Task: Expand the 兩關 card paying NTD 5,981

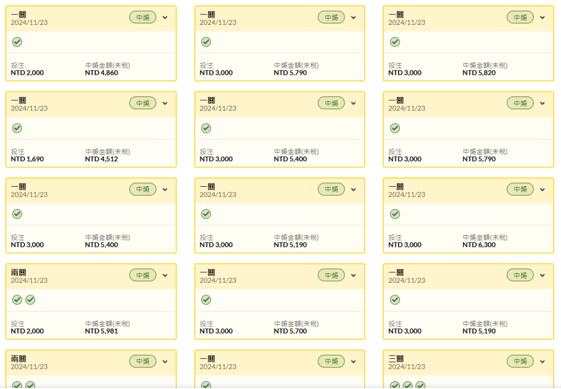Action: [165, 275]
